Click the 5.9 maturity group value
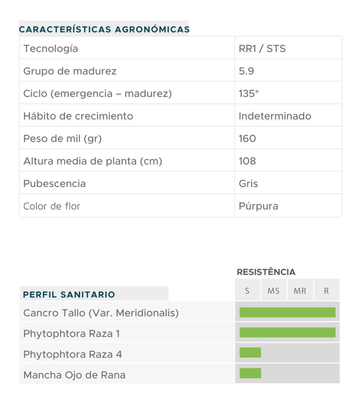 (247, 71)
